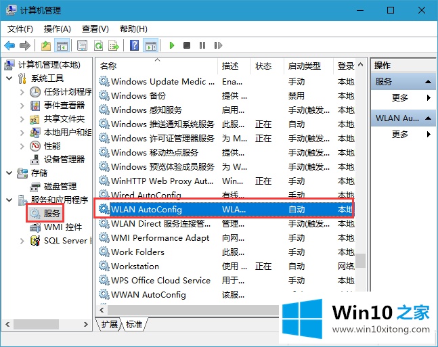This screenshot has height=347, width=438.
Task: Select the WPS Office Cloud Service row
Action: point(226,281)
